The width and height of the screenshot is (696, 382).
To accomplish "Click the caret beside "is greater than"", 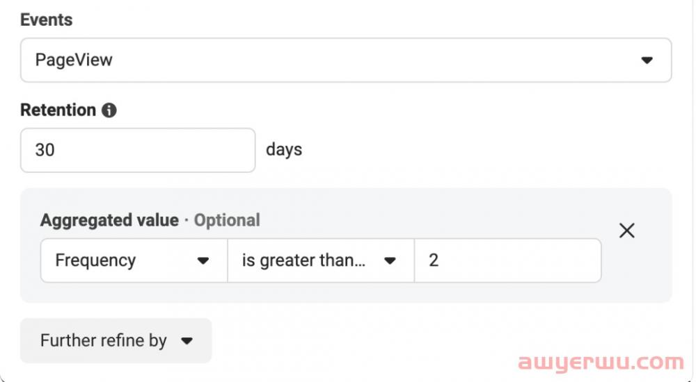I will click(x=390, y=261).
